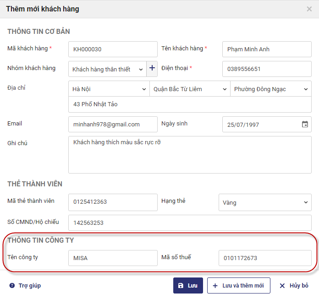The height and width of the screenshot is (299, 319).
Task: Expand the Phường Đông Ngạc ward dropdown
Action: pyautogui.click(x=270, y=89)
